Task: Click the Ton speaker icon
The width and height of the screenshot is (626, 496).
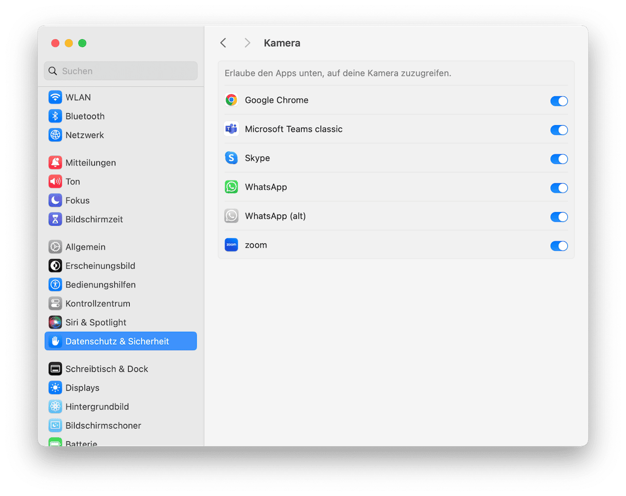Action: tap(55, 182)
